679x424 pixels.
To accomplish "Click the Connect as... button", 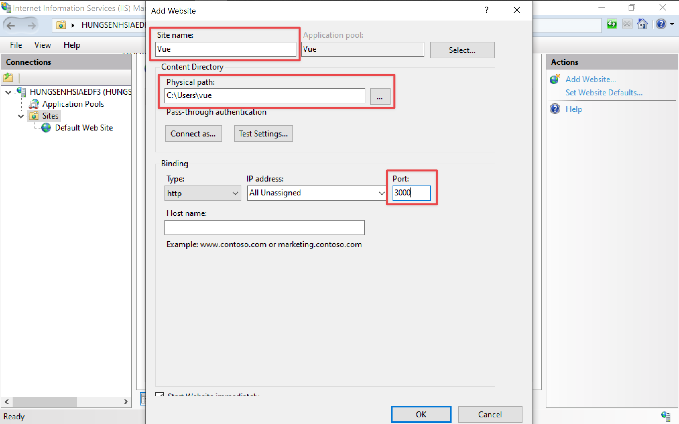I will click(x=193, y=133).
